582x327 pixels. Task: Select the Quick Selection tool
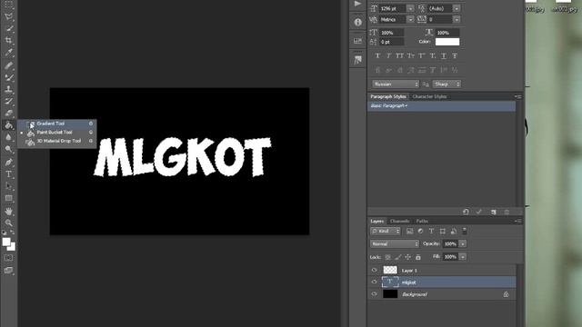pyautogui.click(x=8, y=28)
